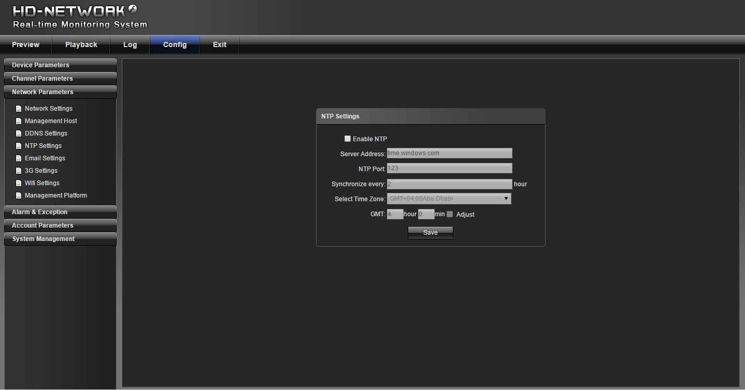Click document icon beside Management Platform
The height and width of the screenshot is (390, 745).
coord(19,196)
